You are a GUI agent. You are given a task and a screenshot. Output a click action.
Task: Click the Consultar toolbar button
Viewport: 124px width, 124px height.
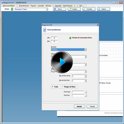89,9
